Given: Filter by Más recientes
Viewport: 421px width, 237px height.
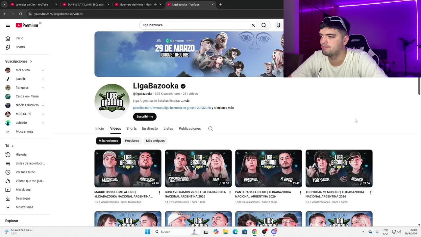Looking at the screenshot, I should [x=109, y=141].
